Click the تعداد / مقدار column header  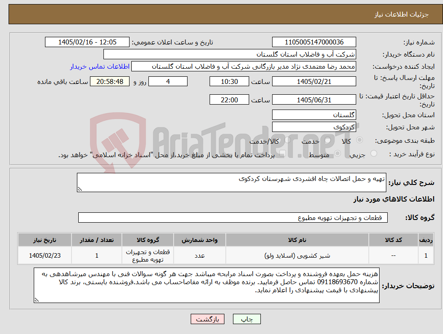point(97,240)
